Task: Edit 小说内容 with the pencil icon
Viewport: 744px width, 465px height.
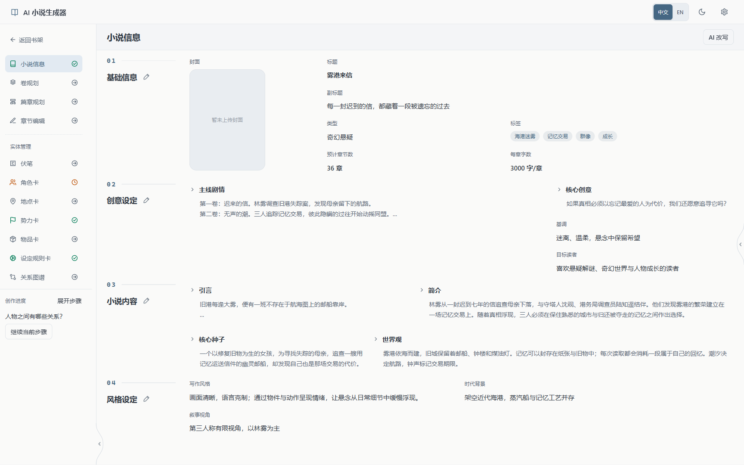Action: point(146,301)
